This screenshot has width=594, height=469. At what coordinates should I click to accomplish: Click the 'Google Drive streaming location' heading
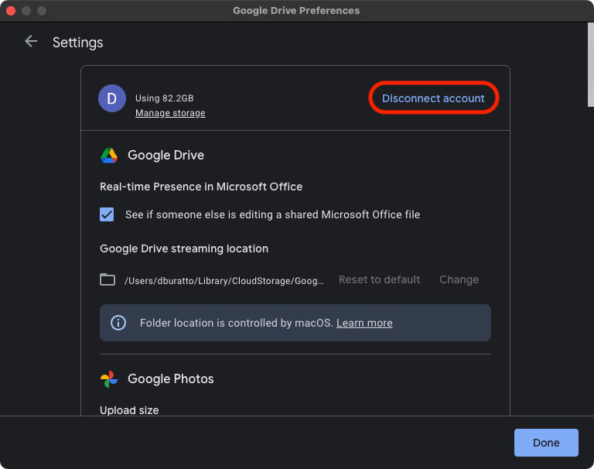pyautogui.click(x=184, y=248)
